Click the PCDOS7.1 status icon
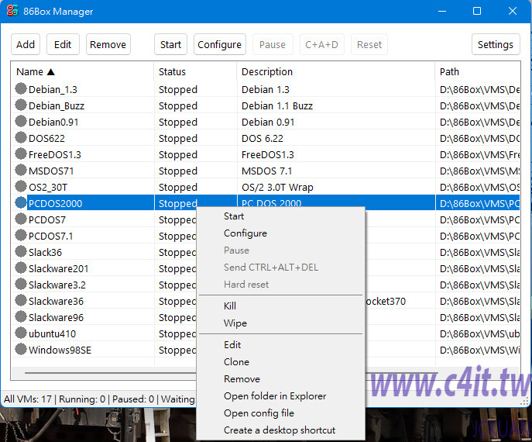The height and width of the screenshot is (442, 532). coord(21,236)
